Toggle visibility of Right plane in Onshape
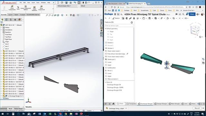Screen dimensions: 206x116 (108, 40)
